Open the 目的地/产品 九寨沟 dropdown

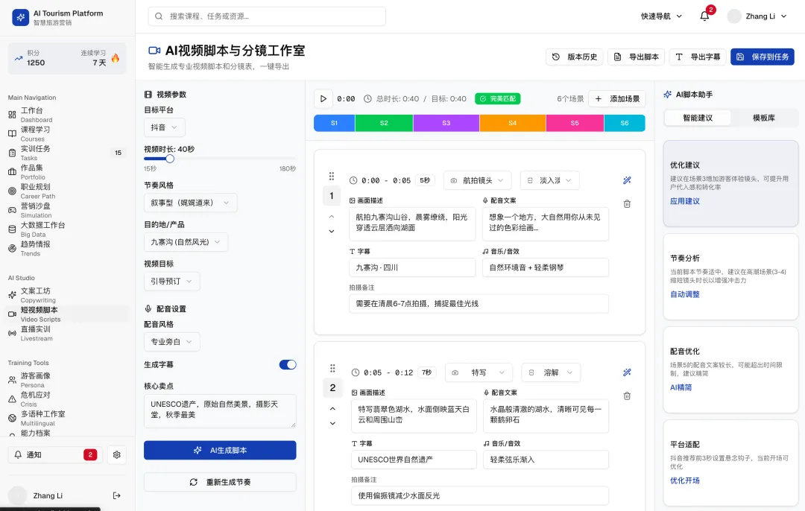[x=186, y=241]
